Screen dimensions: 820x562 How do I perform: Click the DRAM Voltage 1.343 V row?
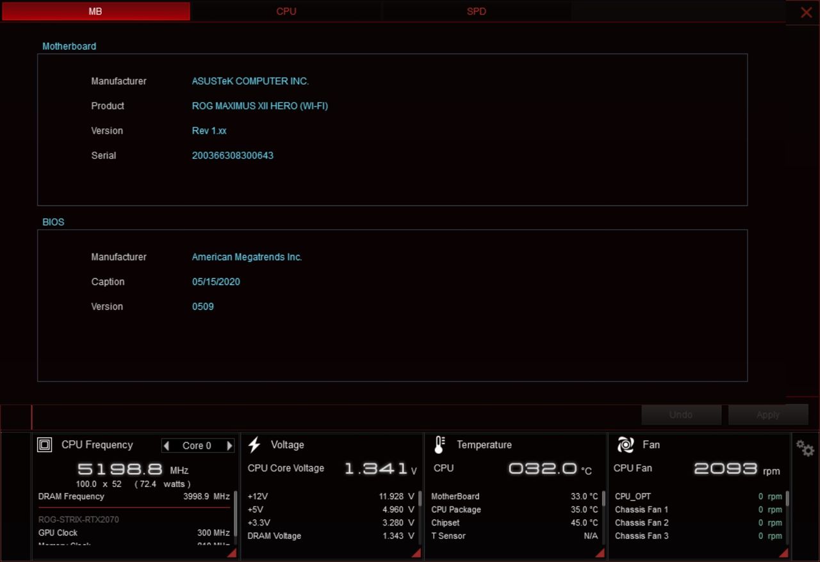[x=331, y=536]
